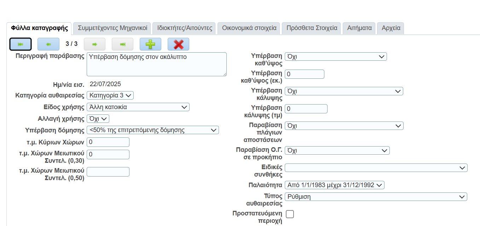Go to previous record arrow icon

click(x=48, y=44)
